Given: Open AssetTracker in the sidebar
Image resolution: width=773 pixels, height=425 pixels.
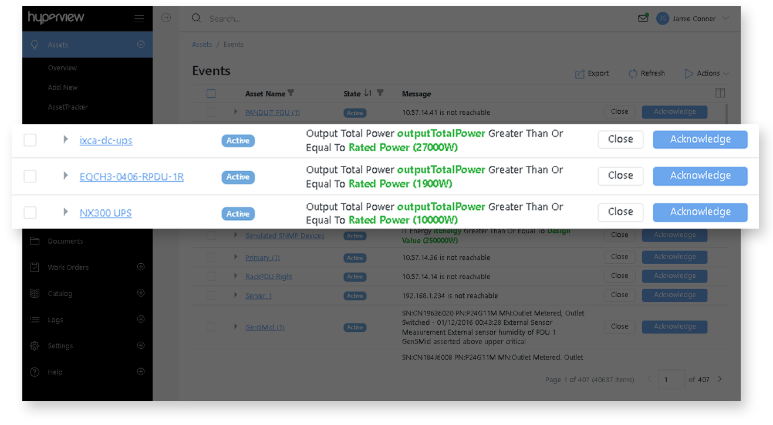Looking at the screenshot, I should click(x=67, y=107).
